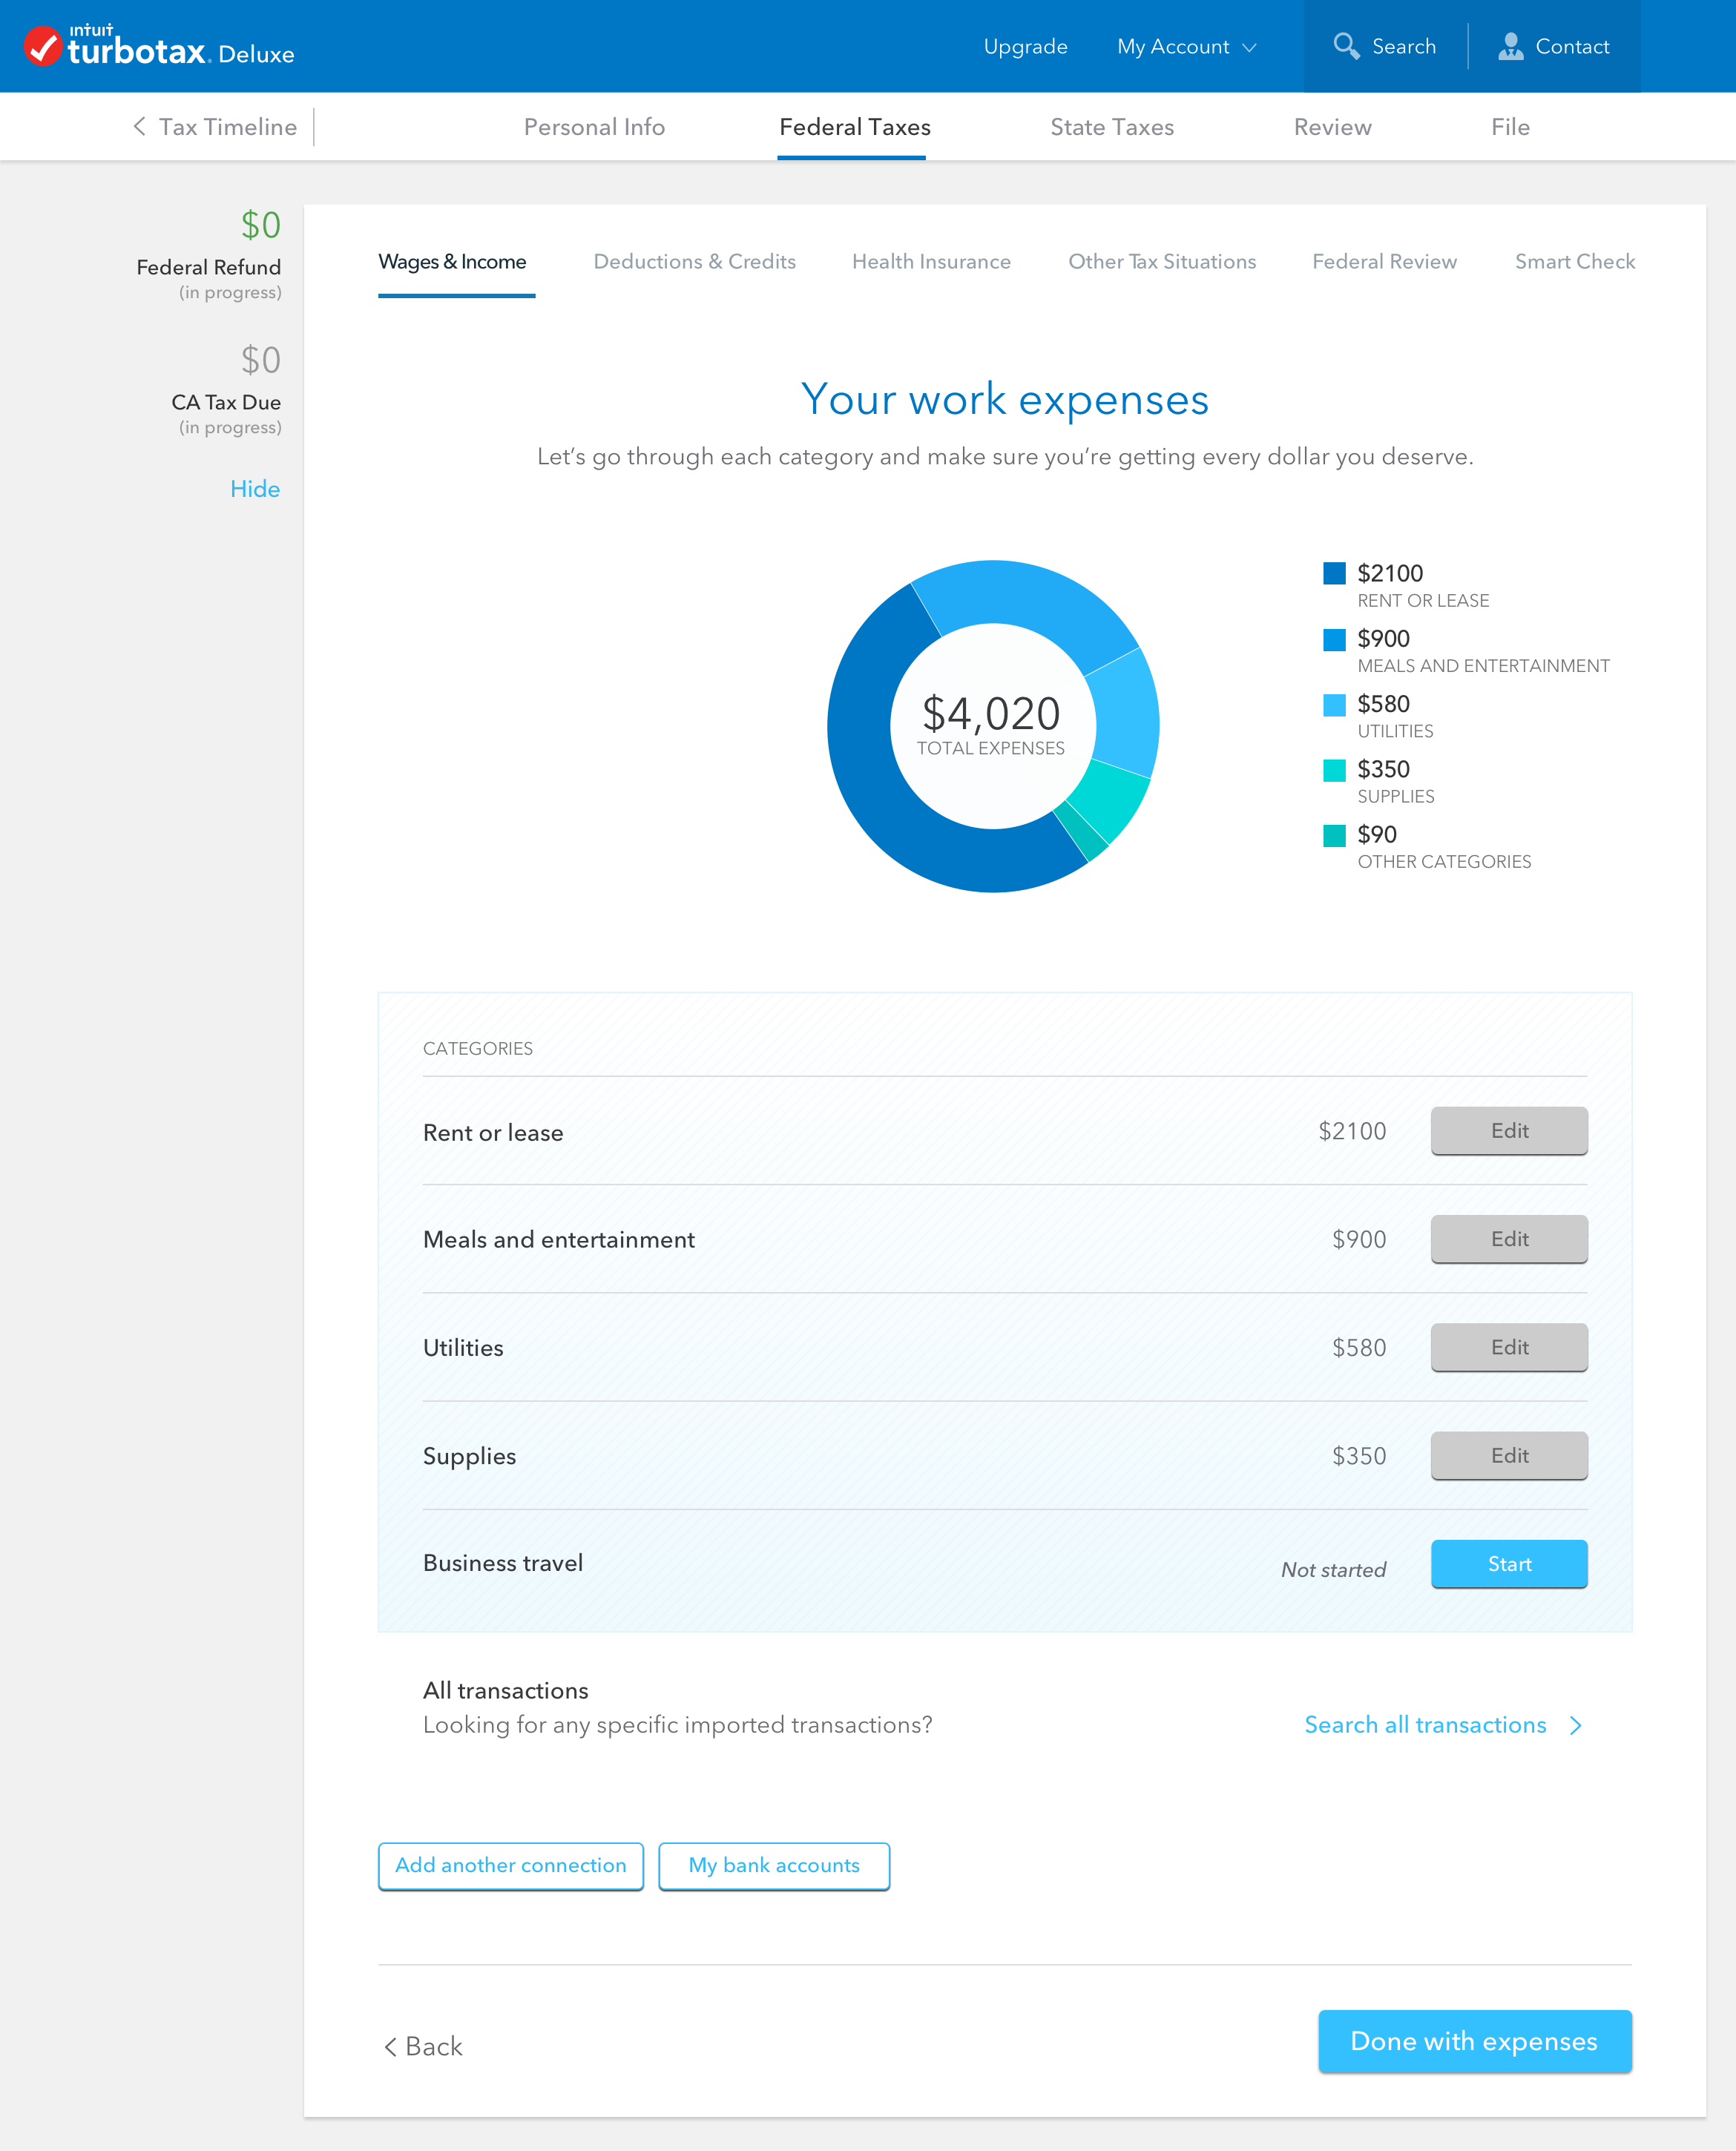Click the arrow beside Search all transactions
Image resolution: width=1736 pixels, height=2151 pixels.
(1576, 1725)
